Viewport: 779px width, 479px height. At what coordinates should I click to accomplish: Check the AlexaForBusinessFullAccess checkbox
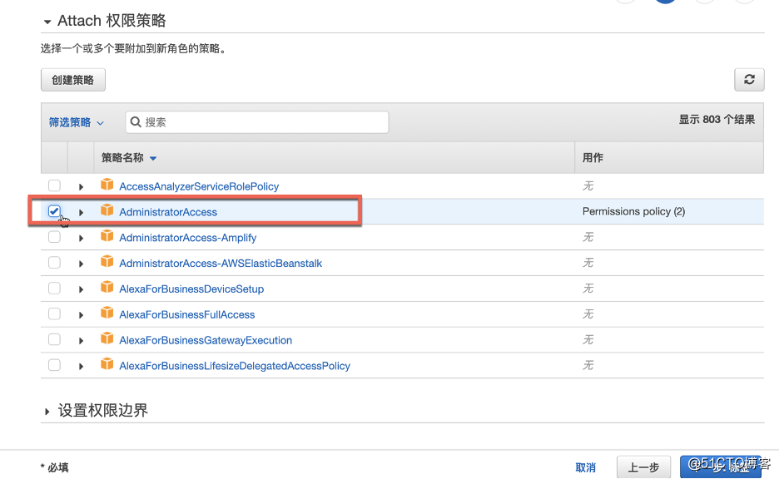54,314
